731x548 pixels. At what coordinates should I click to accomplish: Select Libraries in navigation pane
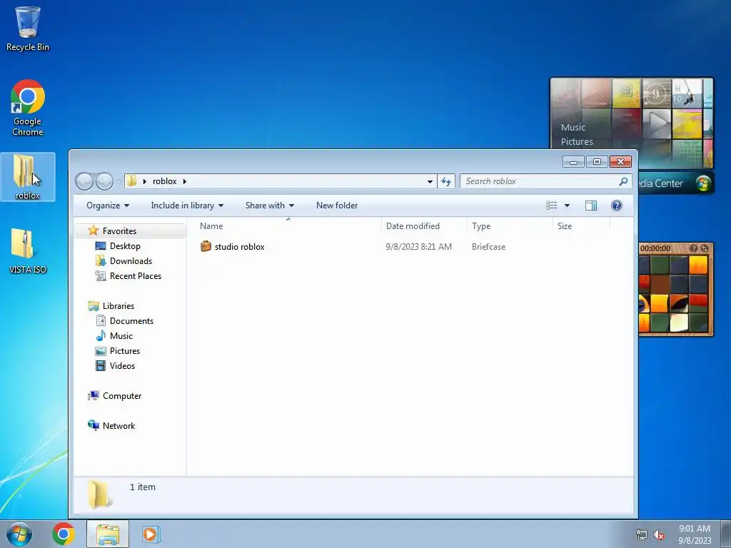point(118,305)
